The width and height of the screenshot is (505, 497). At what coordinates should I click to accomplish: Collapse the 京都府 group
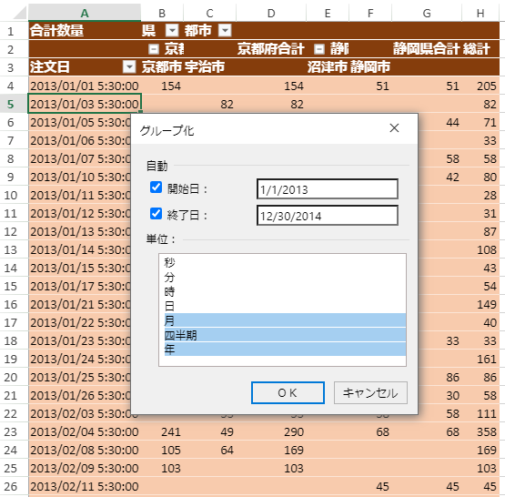[154, 49]
